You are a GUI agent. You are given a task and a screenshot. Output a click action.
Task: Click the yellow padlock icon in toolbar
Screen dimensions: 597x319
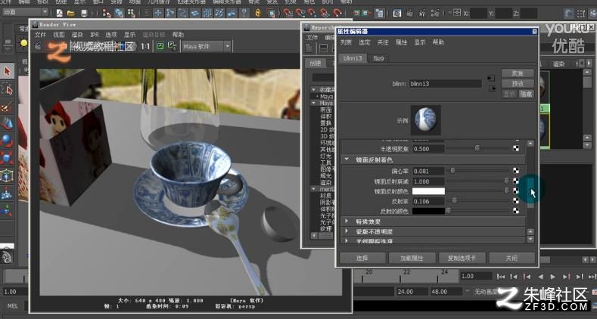point(258,13)
